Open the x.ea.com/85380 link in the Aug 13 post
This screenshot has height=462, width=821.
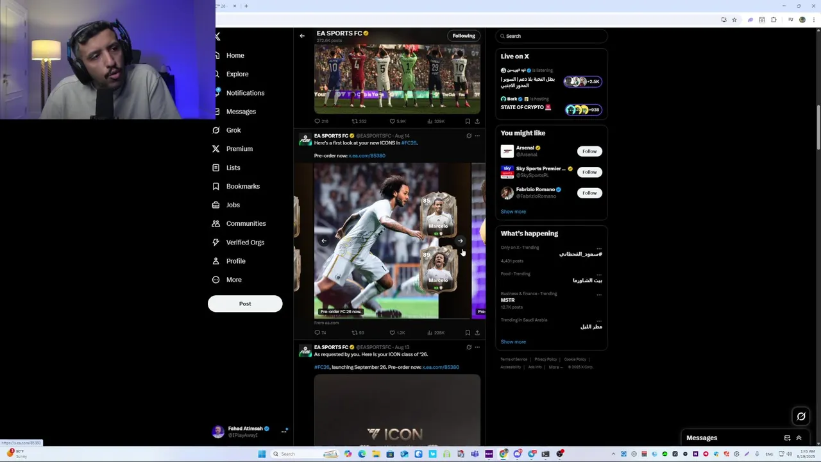pyautogui.click(x=441, y=367)
